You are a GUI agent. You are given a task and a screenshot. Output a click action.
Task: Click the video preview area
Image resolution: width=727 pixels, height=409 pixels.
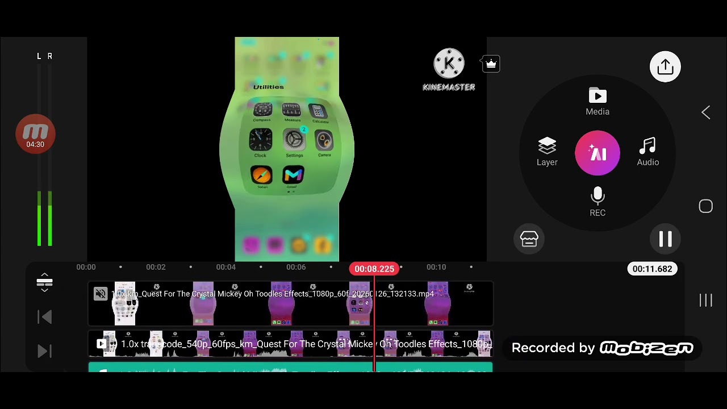coord(287,149)
